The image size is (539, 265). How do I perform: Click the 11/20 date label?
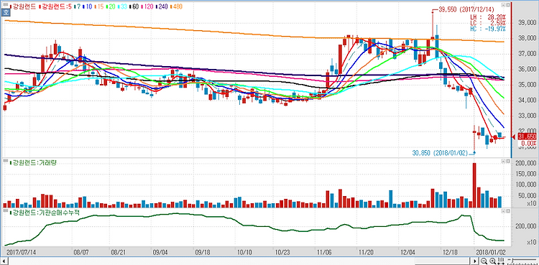365,252
